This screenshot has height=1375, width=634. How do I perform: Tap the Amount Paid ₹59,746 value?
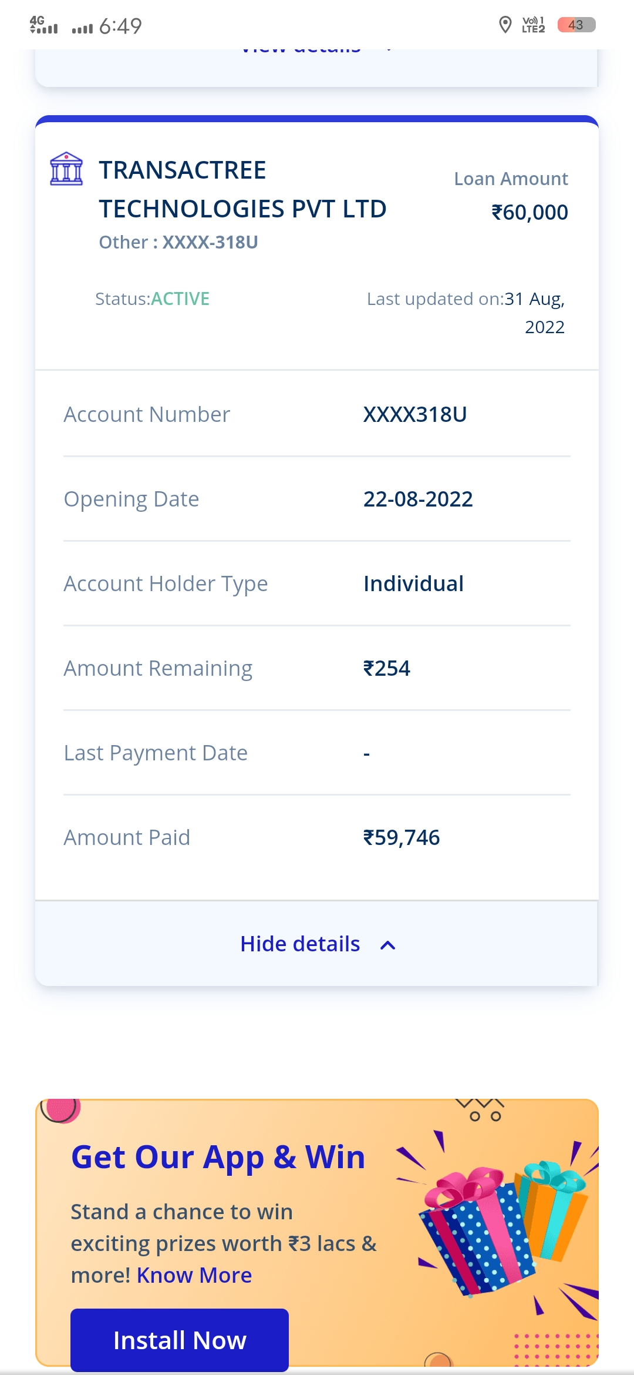click(x=402, y=837)
